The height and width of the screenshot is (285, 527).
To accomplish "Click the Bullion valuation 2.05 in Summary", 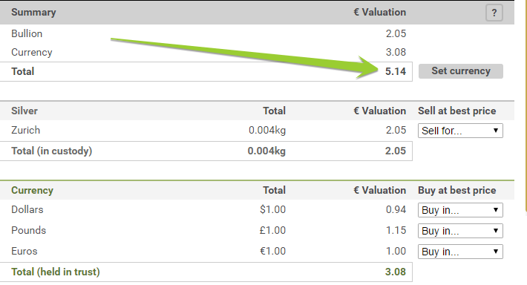I will pos(396,33).
